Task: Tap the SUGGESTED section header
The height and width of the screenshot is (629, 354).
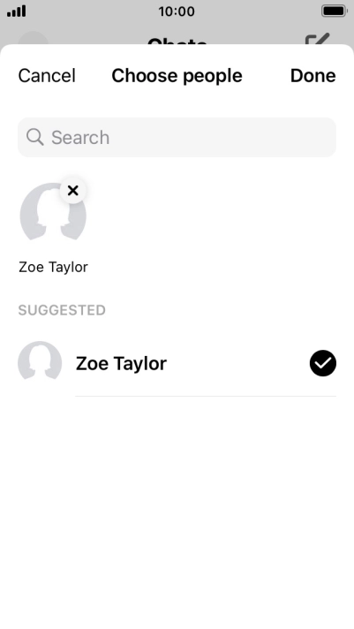Action: [x=62, y=310]
